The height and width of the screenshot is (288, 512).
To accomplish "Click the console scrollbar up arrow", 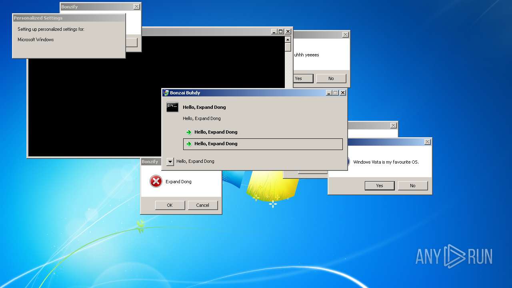I will click(x=288, y=39).
